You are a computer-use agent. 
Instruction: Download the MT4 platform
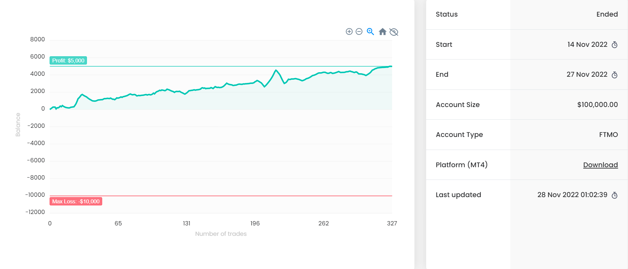(x=600, y=165)
